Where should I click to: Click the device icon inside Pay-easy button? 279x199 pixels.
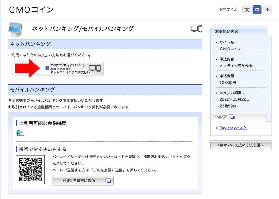[95, 68]
